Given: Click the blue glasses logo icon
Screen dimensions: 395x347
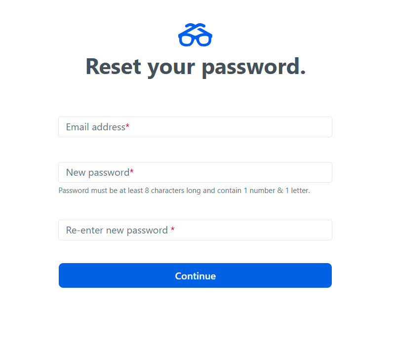Looking at the screenshot, I should coord(195,35).
